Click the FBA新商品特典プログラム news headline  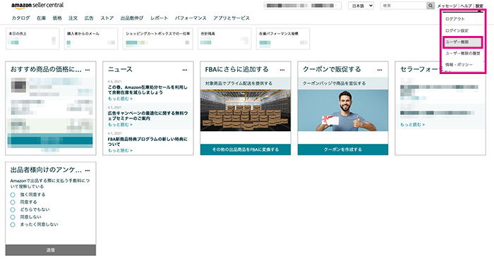[147, 142]
